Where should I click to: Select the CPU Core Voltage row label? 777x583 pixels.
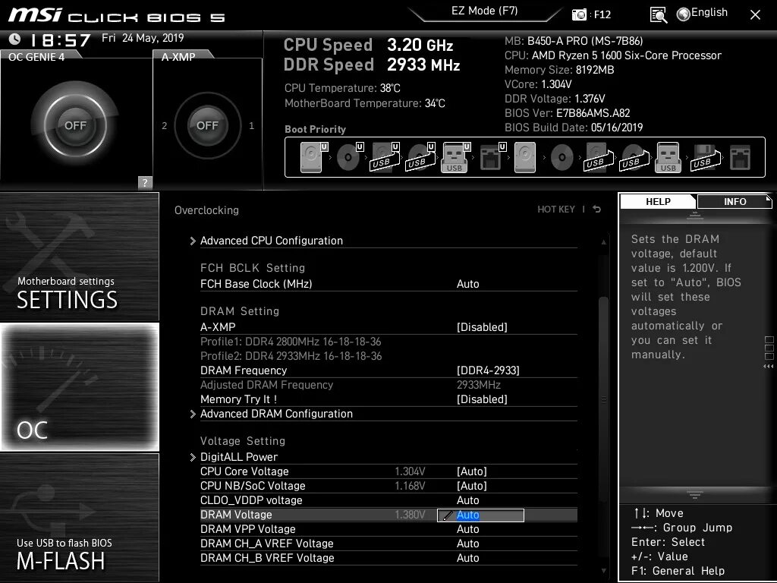coord(244,471)
